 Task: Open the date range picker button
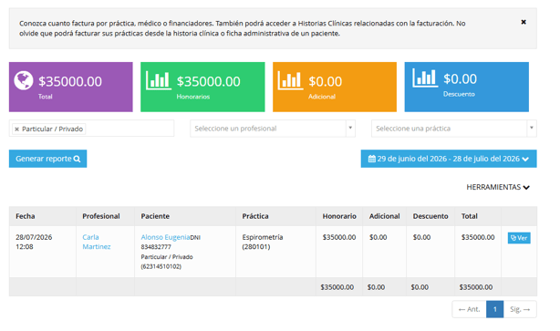click(x=449, y=159)
